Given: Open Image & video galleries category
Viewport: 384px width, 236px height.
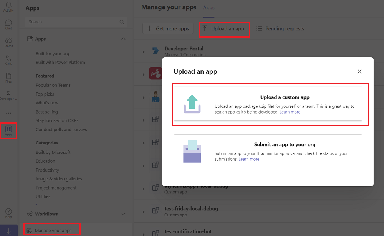Looking at the screenshot, I should coord(59,179).
